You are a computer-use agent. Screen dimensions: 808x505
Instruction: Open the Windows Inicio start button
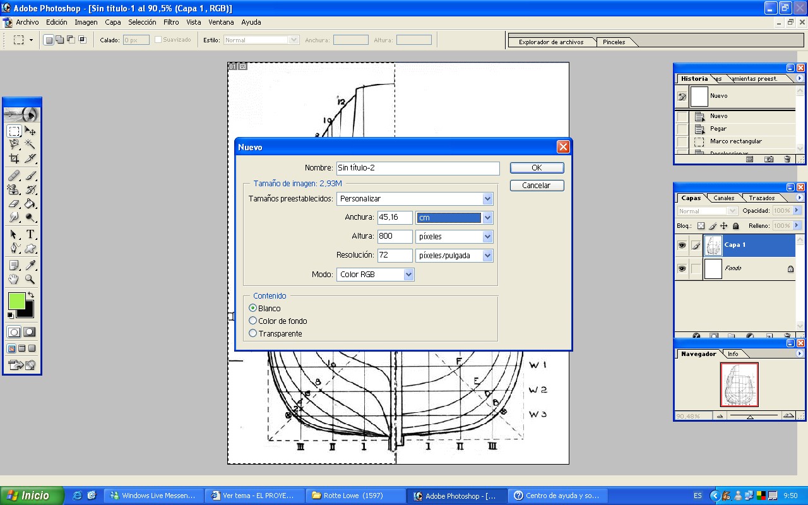coord(32,496)
